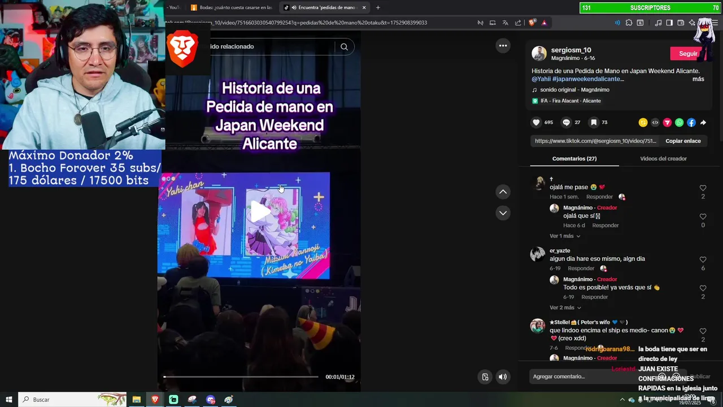Image resolution: width=723 pixels, height=407 pixels.
Task: Open the three-dot video options menu
Action: [503, 45]
